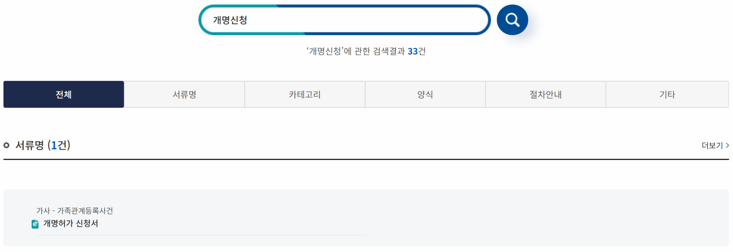Click the blue 1 count in 서류명 heading

pyautogui.click(x=54, y=145)
